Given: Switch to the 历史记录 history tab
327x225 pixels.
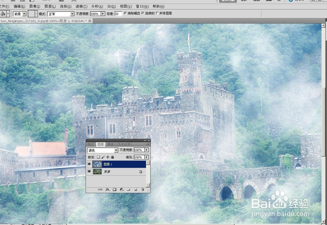Looking at the screenshot, I should click(124, 144).
